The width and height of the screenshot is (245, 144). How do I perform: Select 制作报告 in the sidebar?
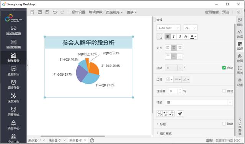tap(13, 58)
